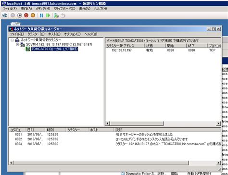Open VM connection メディア(M) menu
Screen dimensions: 228x175
[43, 9]
